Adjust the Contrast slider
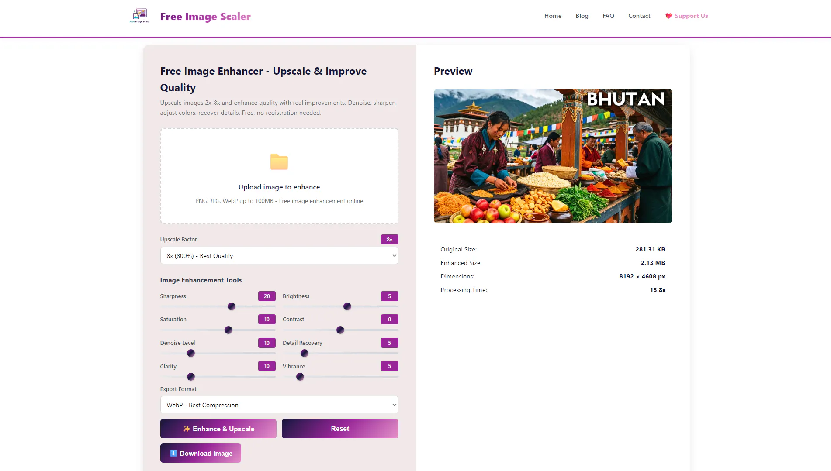The height and width of the screenshot is (471, 831). (340, 330)
